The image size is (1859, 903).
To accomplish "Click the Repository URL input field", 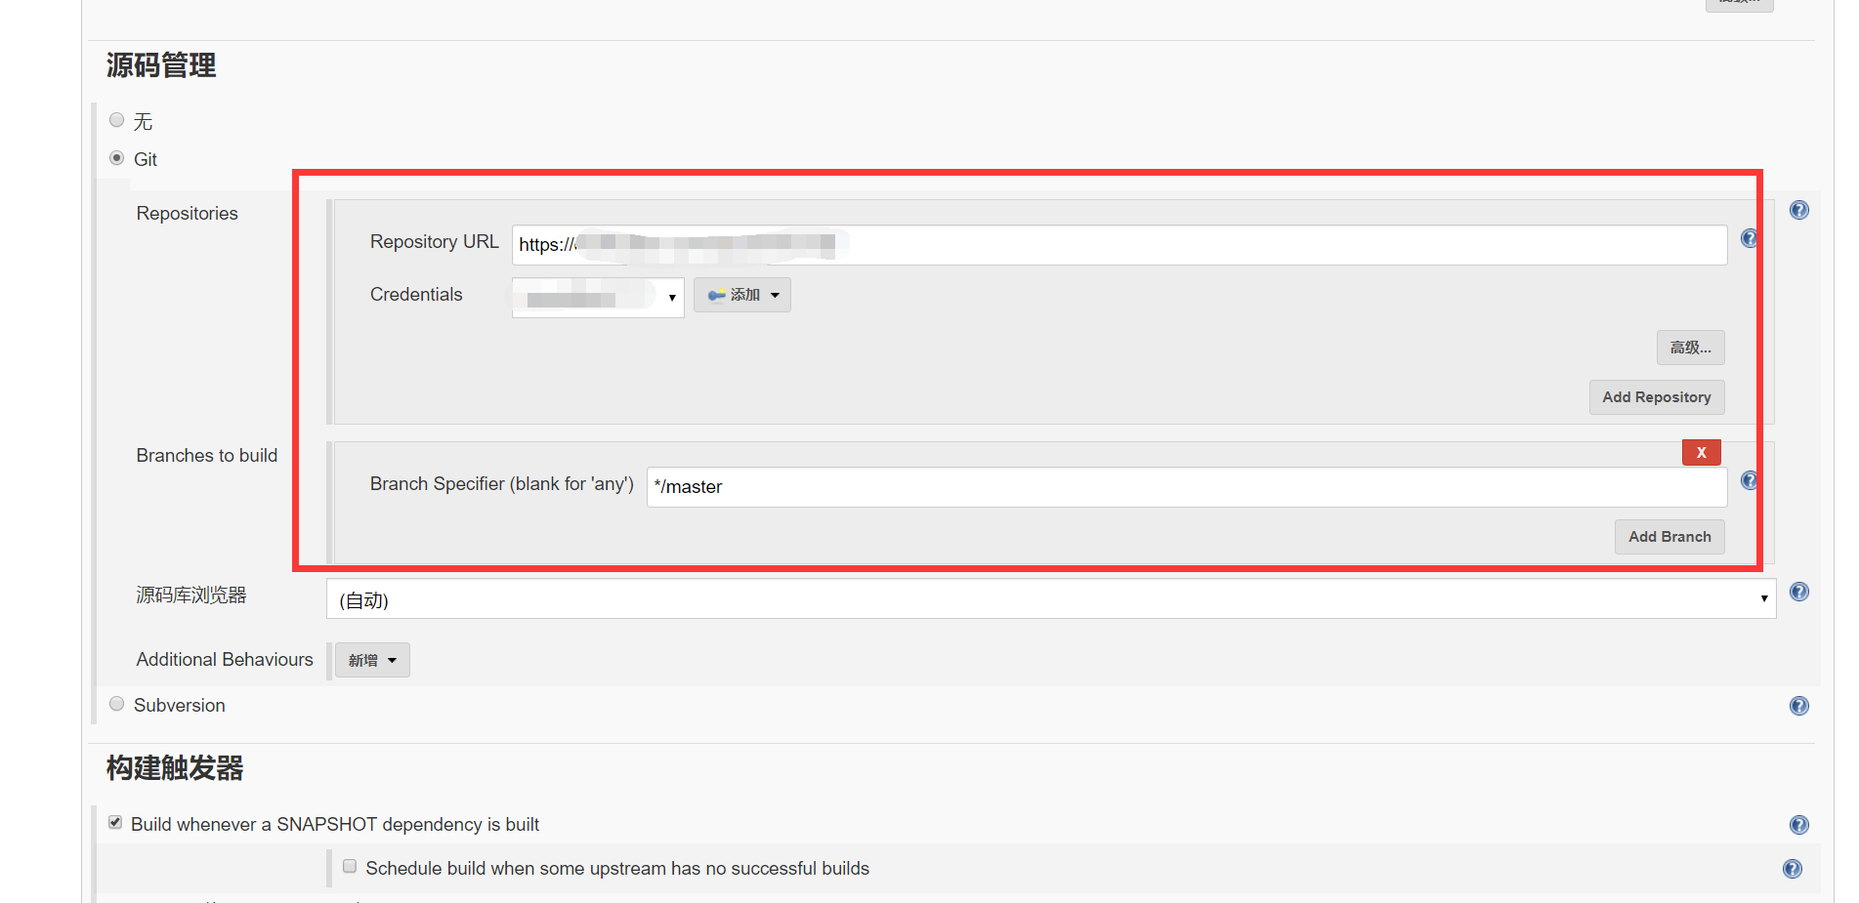I will coord(1119,245).
